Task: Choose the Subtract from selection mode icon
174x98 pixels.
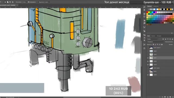Action: click(10, 2)
